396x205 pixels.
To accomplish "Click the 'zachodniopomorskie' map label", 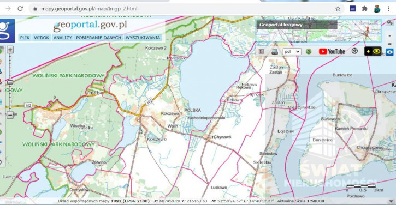I will [x=206, y=118].
